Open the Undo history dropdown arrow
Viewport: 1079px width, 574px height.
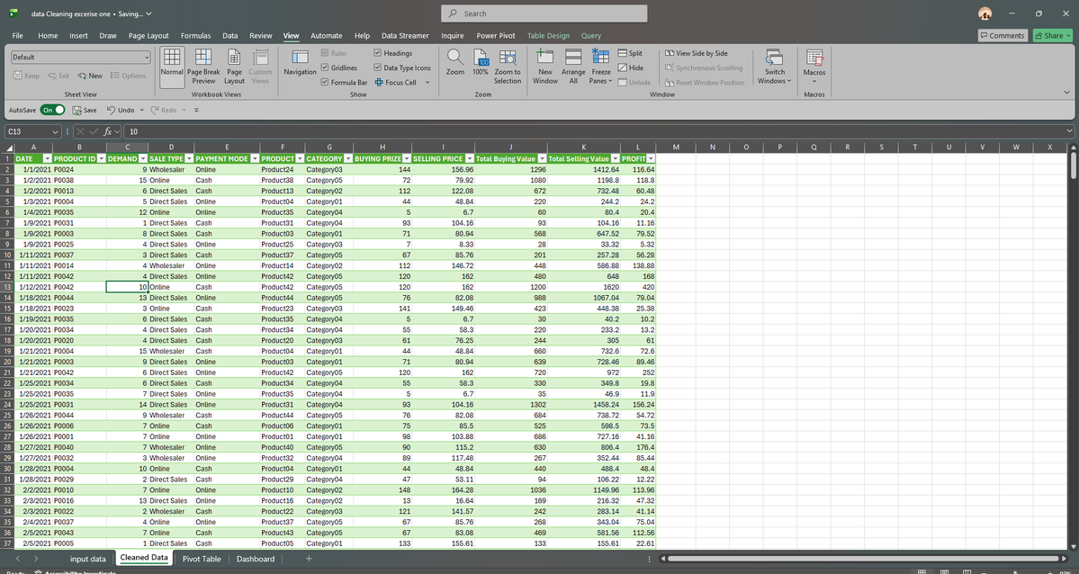[x=142, y=110]
